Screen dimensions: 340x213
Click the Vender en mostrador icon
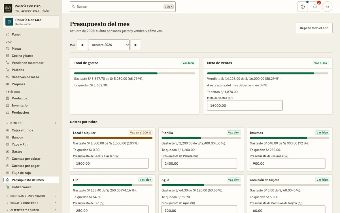coord(8,63)
